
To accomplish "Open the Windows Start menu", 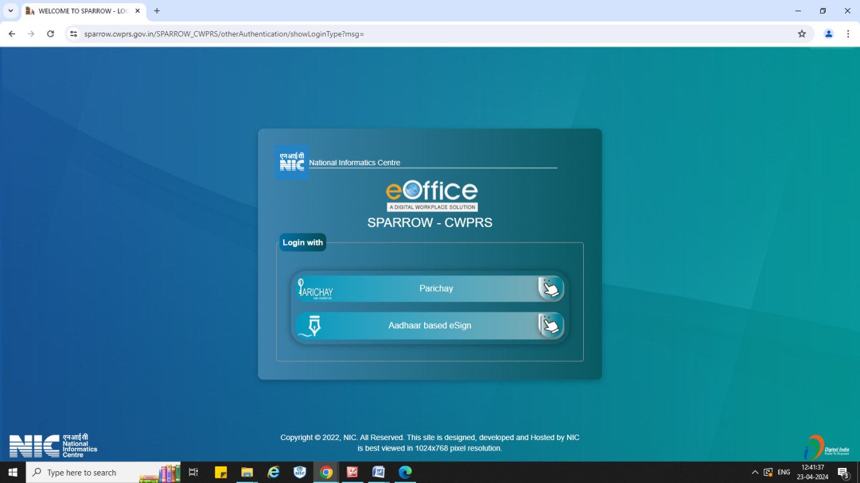I will (12, 472).
